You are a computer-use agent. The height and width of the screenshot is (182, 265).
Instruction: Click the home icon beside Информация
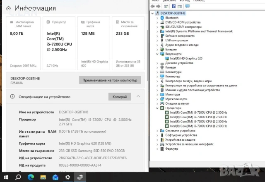tap(8, 8)
